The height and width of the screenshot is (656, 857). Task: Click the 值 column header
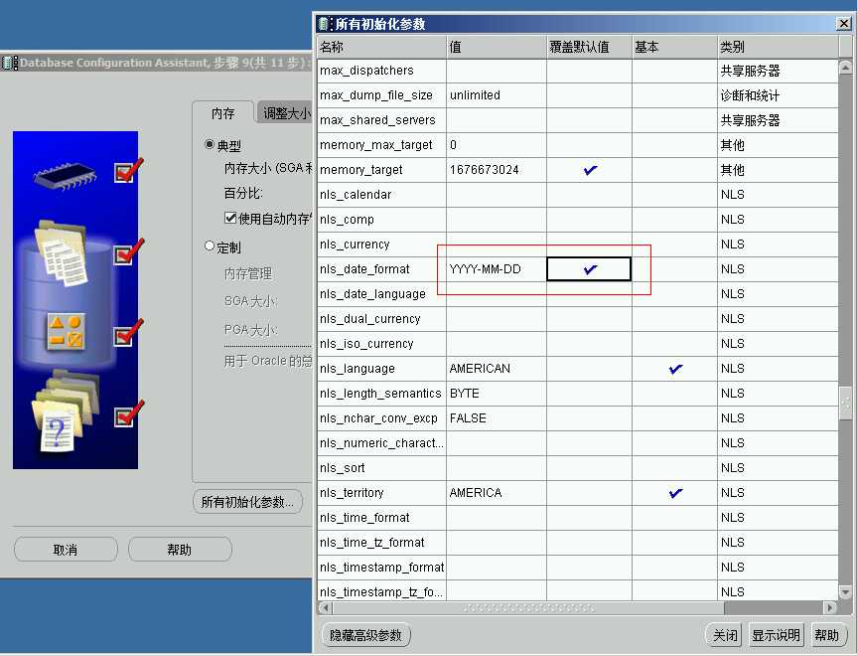tap(497, 47)
